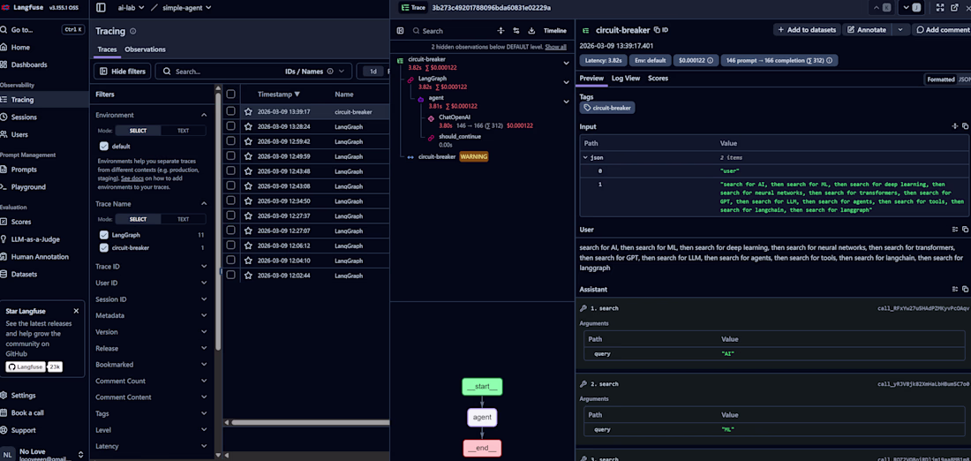Open the Playground
971x461 pixels.
(28, 186)
